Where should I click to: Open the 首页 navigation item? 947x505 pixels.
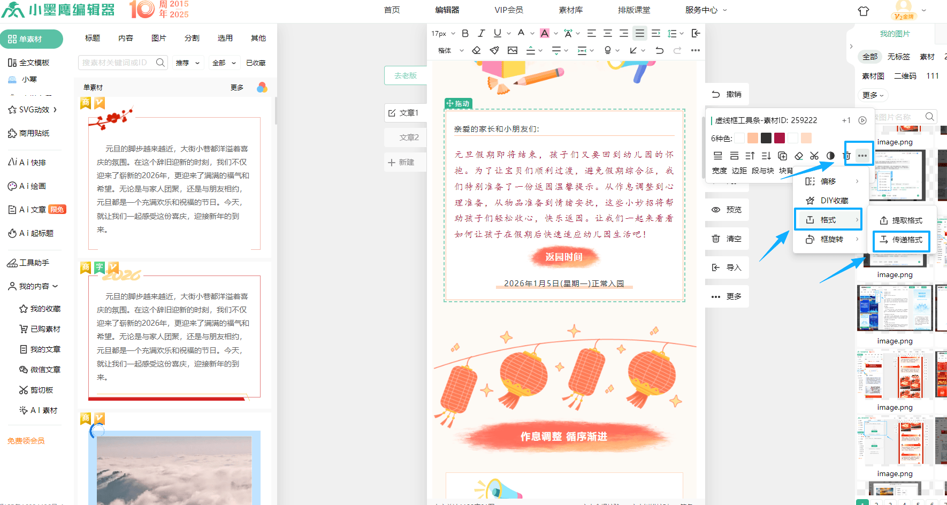pos(392,10)
